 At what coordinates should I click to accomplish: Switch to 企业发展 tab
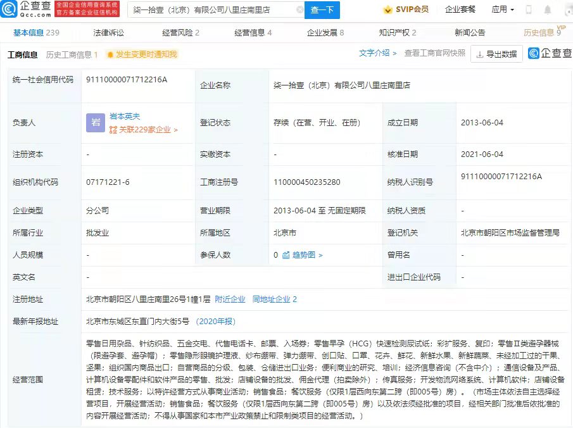click(x=325, y=33)
